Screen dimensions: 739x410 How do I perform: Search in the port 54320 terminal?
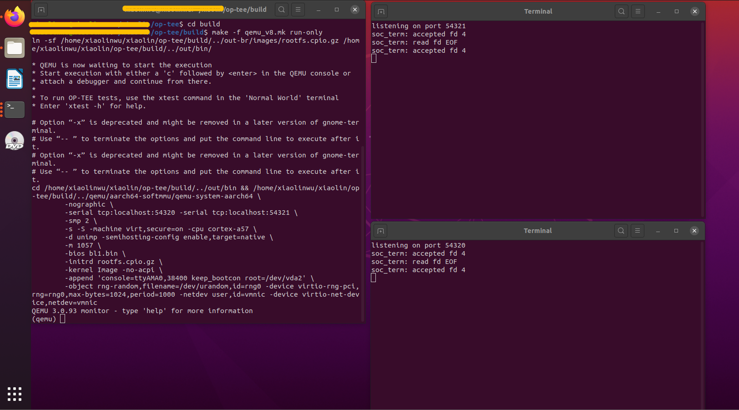pyautogui.click(x=621, y=231)
